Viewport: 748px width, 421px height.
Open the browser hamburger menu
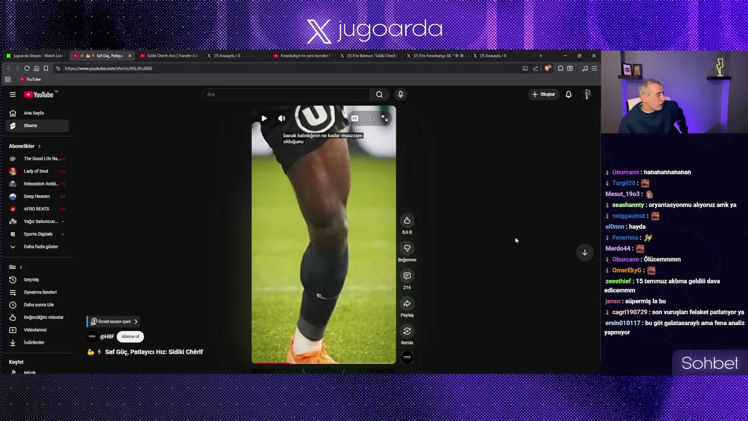point(594,68)
